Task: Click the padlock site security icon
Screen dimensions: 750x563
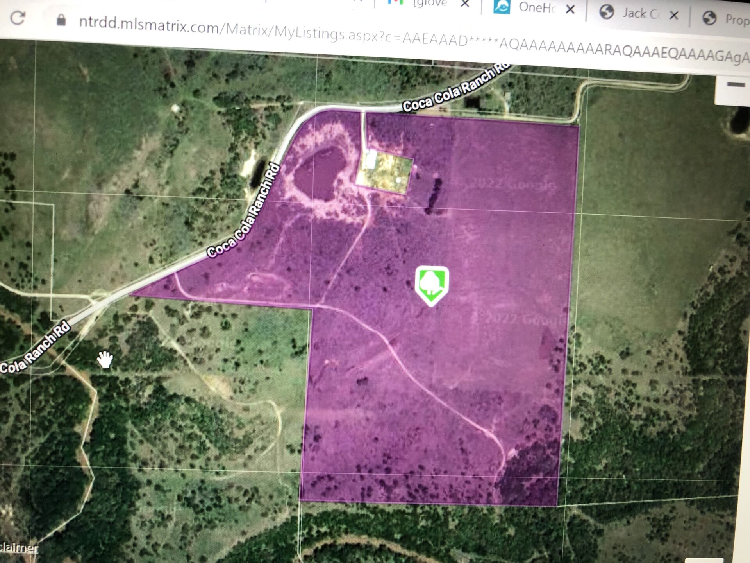Action: (x=61, y=20)
